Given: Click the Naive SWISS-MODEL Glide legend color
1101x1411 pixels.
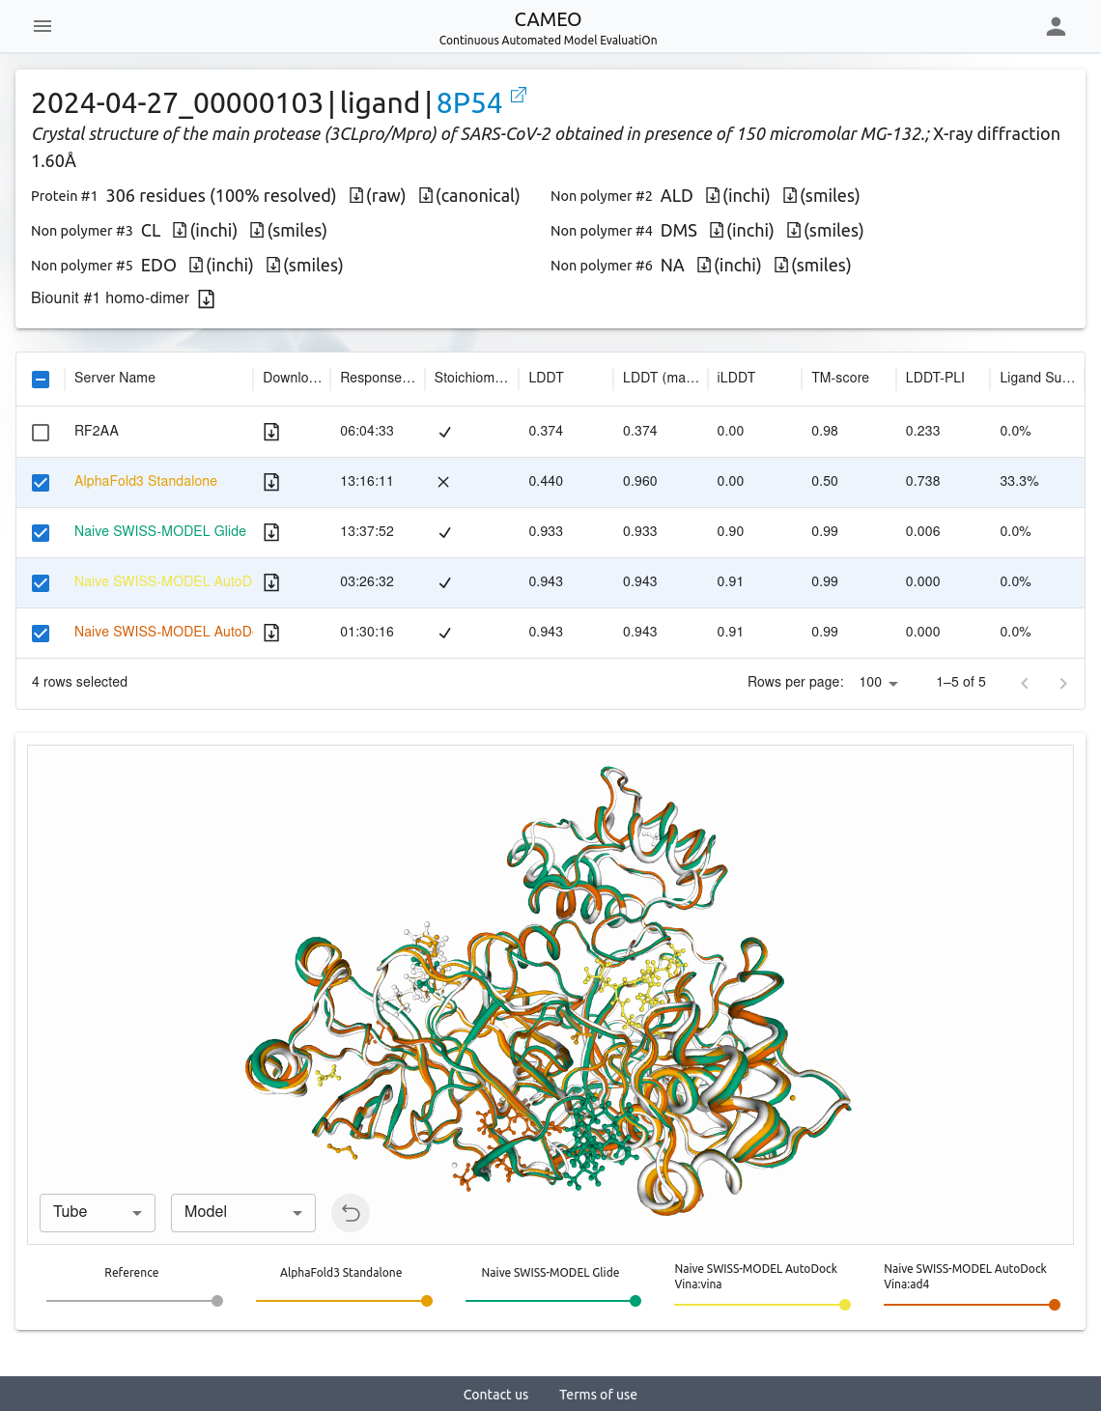Looking at the screenshot, I should point(635,1301).
